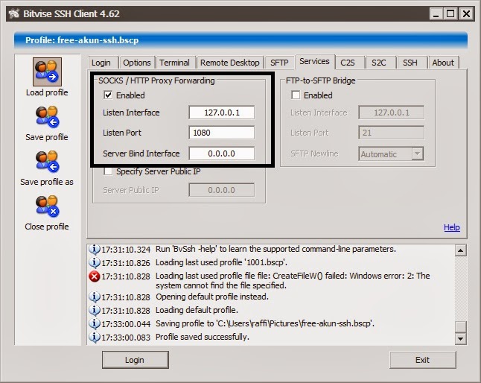This screenshot has height=383, width=481.
Task: Select the Services tab
Action: pyautogui.click(x=315, y=61)
